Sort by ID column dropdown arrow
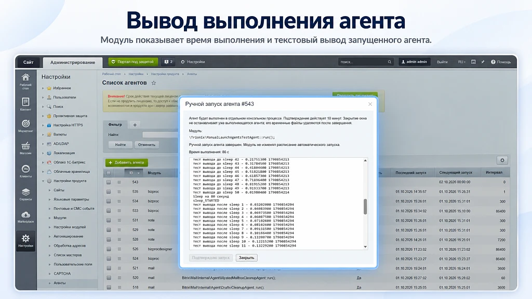This screenshot has height=299, width=532. click(138, 173)
